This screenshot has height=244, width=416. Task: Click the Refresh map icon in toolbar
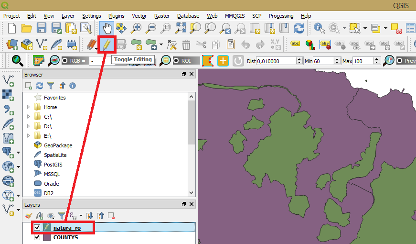pos(299,28)
